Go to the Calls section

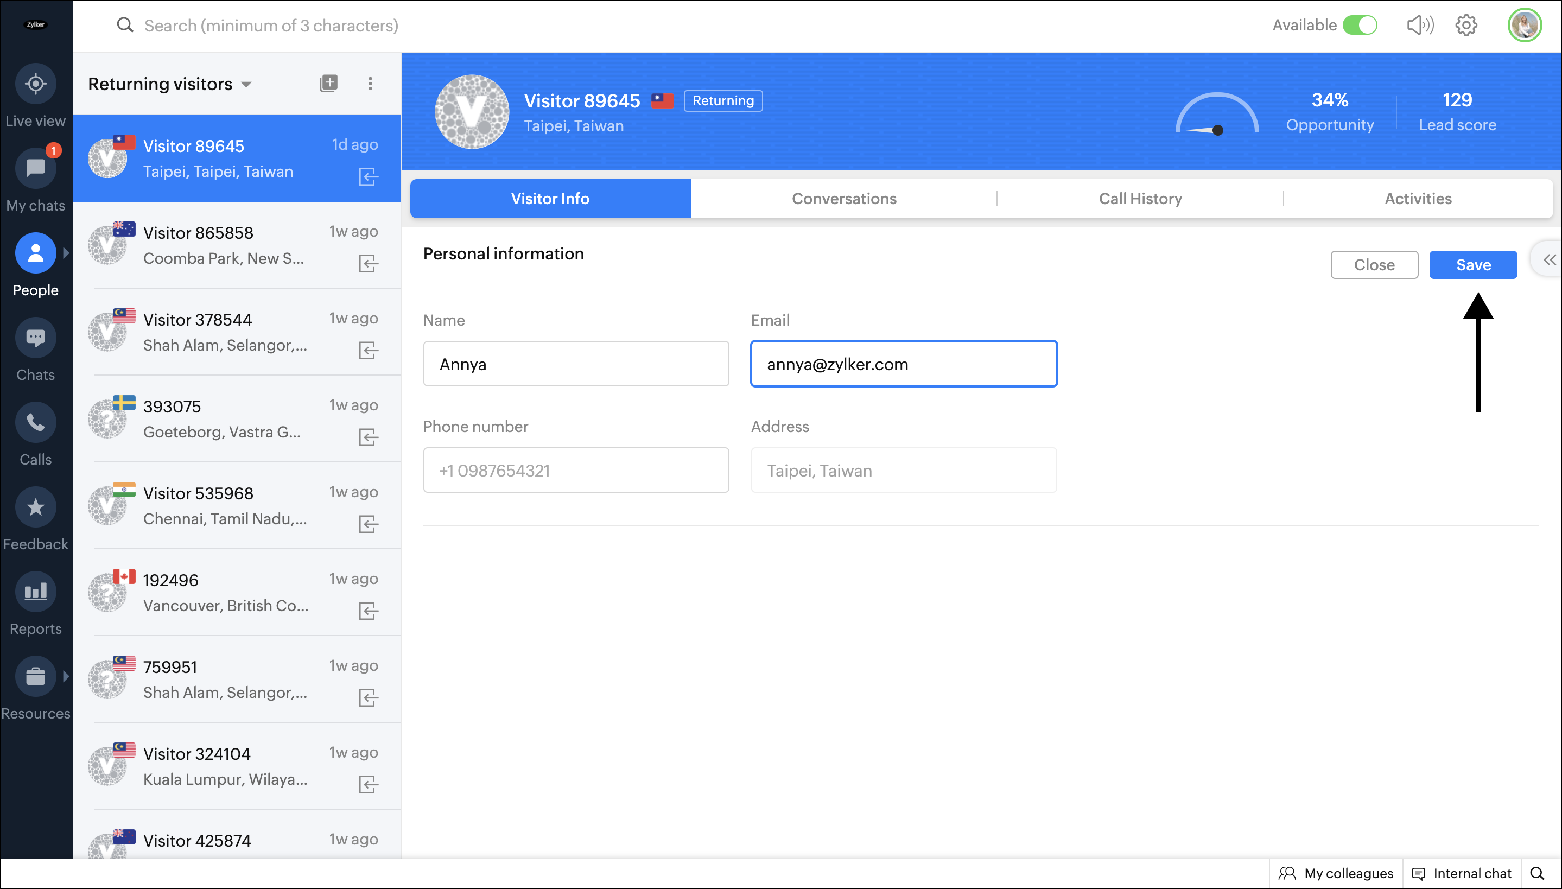point(35,422)
